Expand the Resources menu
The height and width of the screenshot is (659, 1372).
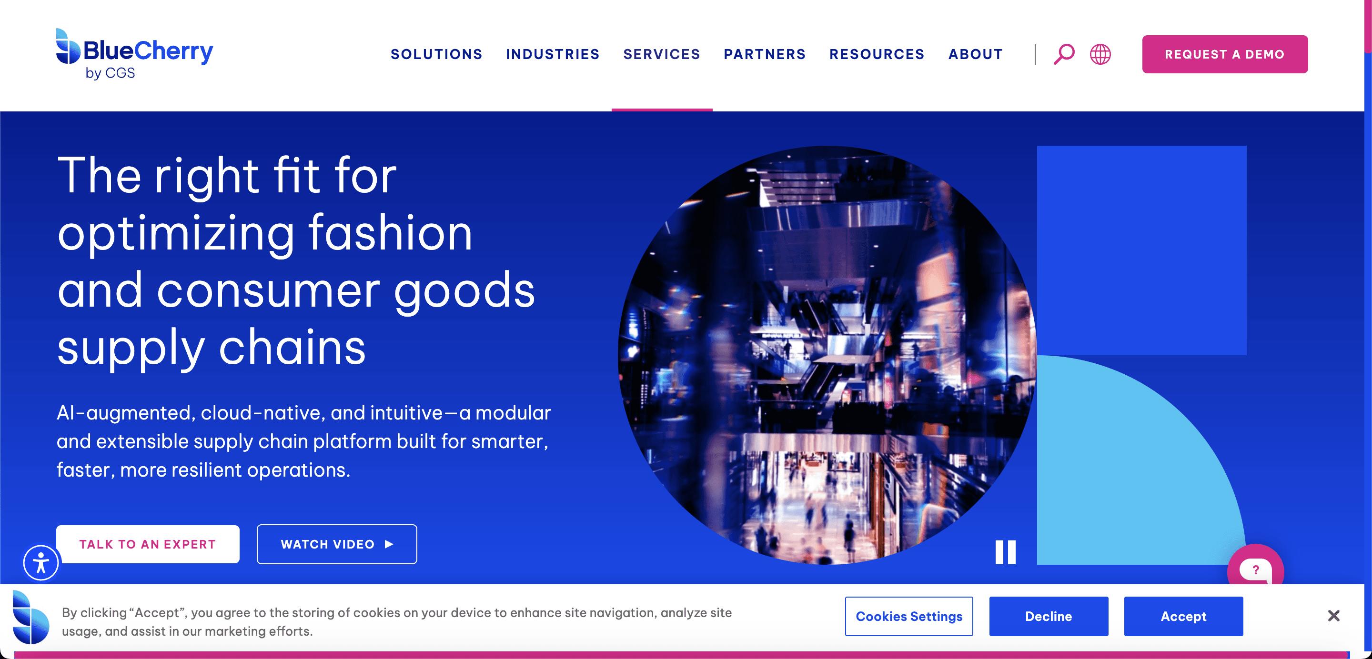click(877, 54)
